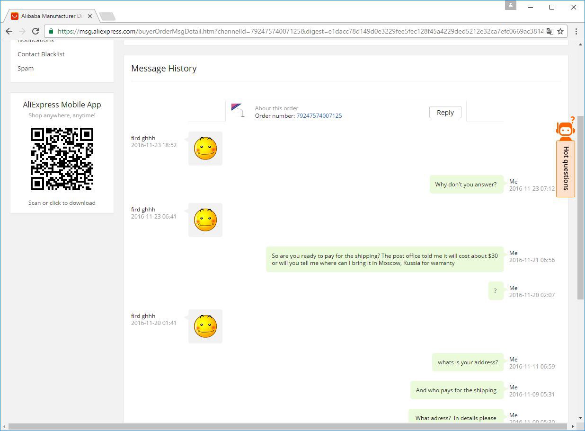
Task: Click the AliExpress app QR code
Action: tap(62, 159)
